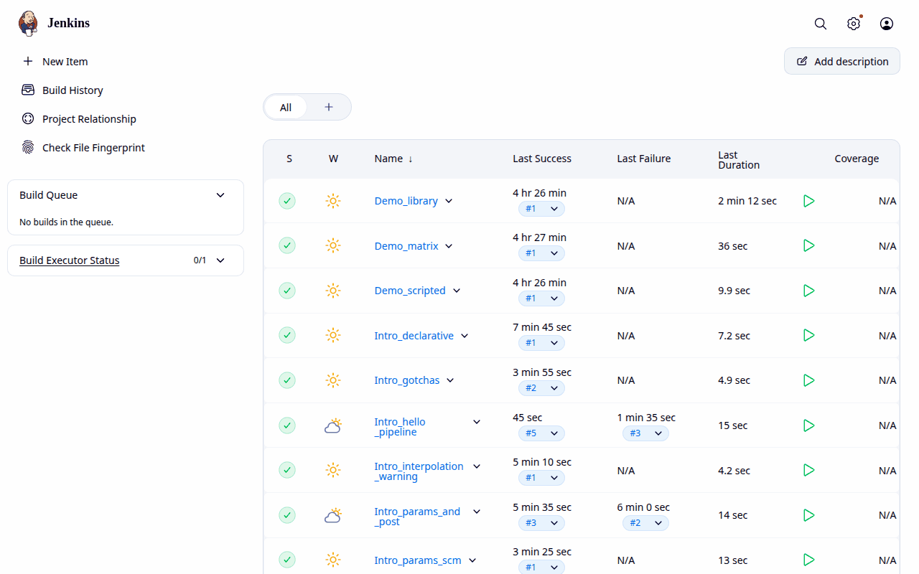
Task: Start build for Intro_hello_pipeline
Action: (809, 425)
